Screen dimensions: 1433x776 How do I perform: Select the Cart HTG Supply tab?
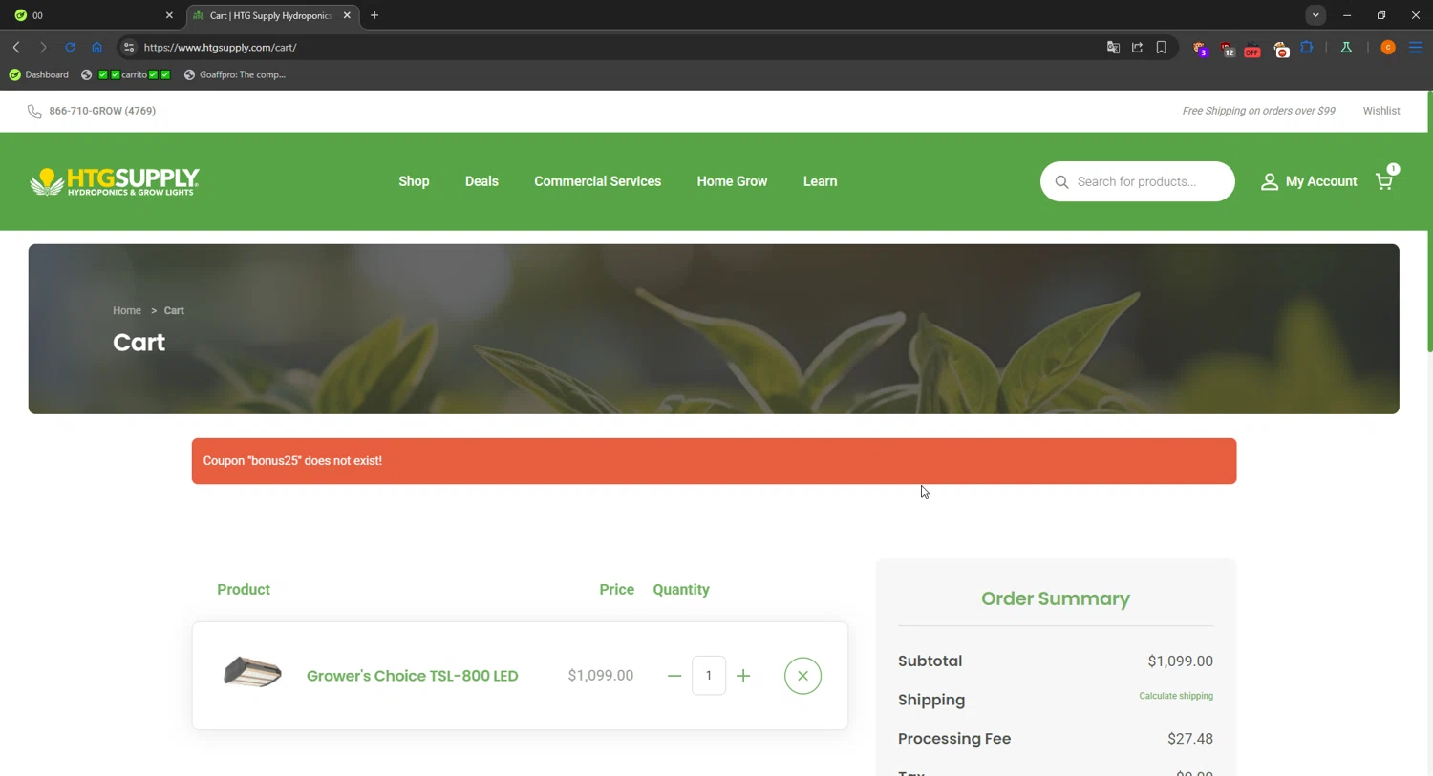pos(272,15)
